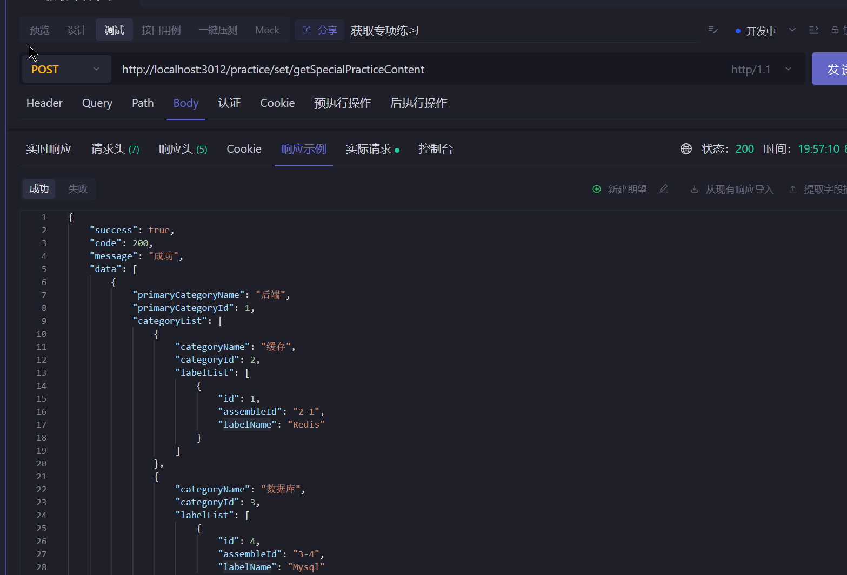Screen dimensions: 847x575
Task: Click the 分享 share button
Action: (x=319, y=30)
